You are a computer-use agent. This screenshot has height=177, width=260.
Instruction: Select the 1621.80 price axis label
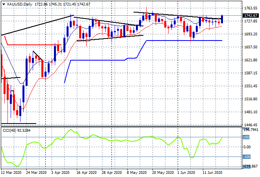click(x=251, y=60)
